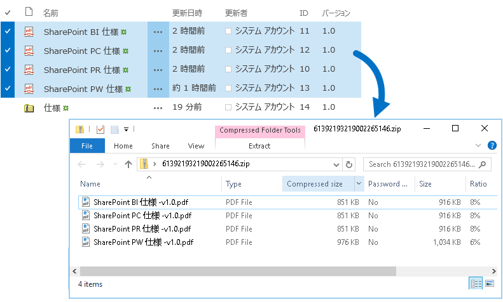The height and width of the screenshot is (302, 503).
Task: Uncheck selection for SharePoint BI 仕様 row
Action: click(x=8, y=31)
